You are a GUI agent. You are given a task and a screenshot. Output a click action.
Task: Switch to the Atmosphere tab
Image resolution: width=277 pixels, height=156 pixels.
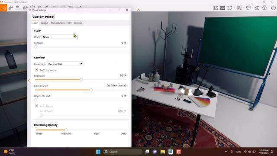tap(58, 23)
